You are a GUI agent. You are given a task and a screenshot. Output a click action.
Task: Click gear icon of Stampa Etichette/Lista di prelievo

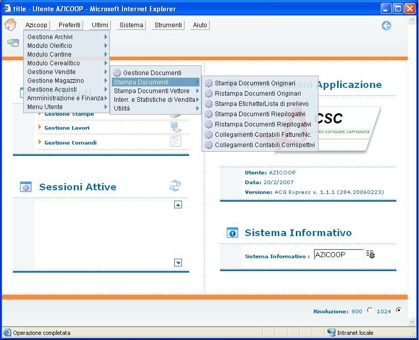point(209,104)
